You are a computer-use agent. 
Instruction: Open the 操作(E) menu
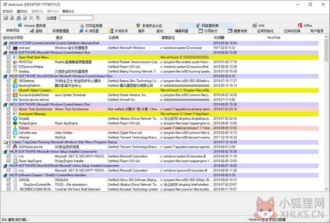click(22, 12)
